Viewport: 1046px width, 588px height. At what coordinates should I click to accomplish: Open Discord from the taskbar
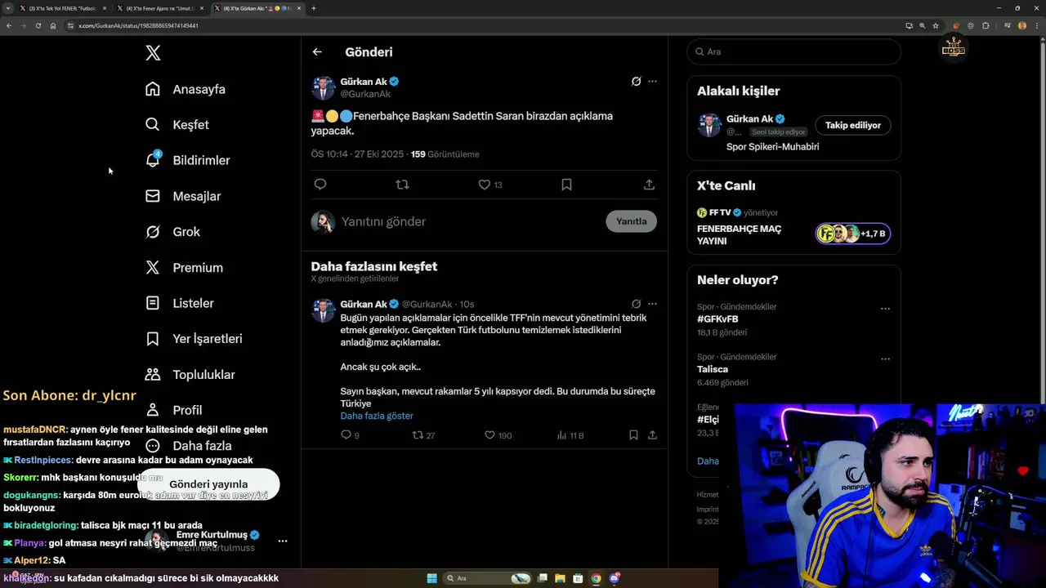pos(614,578)
